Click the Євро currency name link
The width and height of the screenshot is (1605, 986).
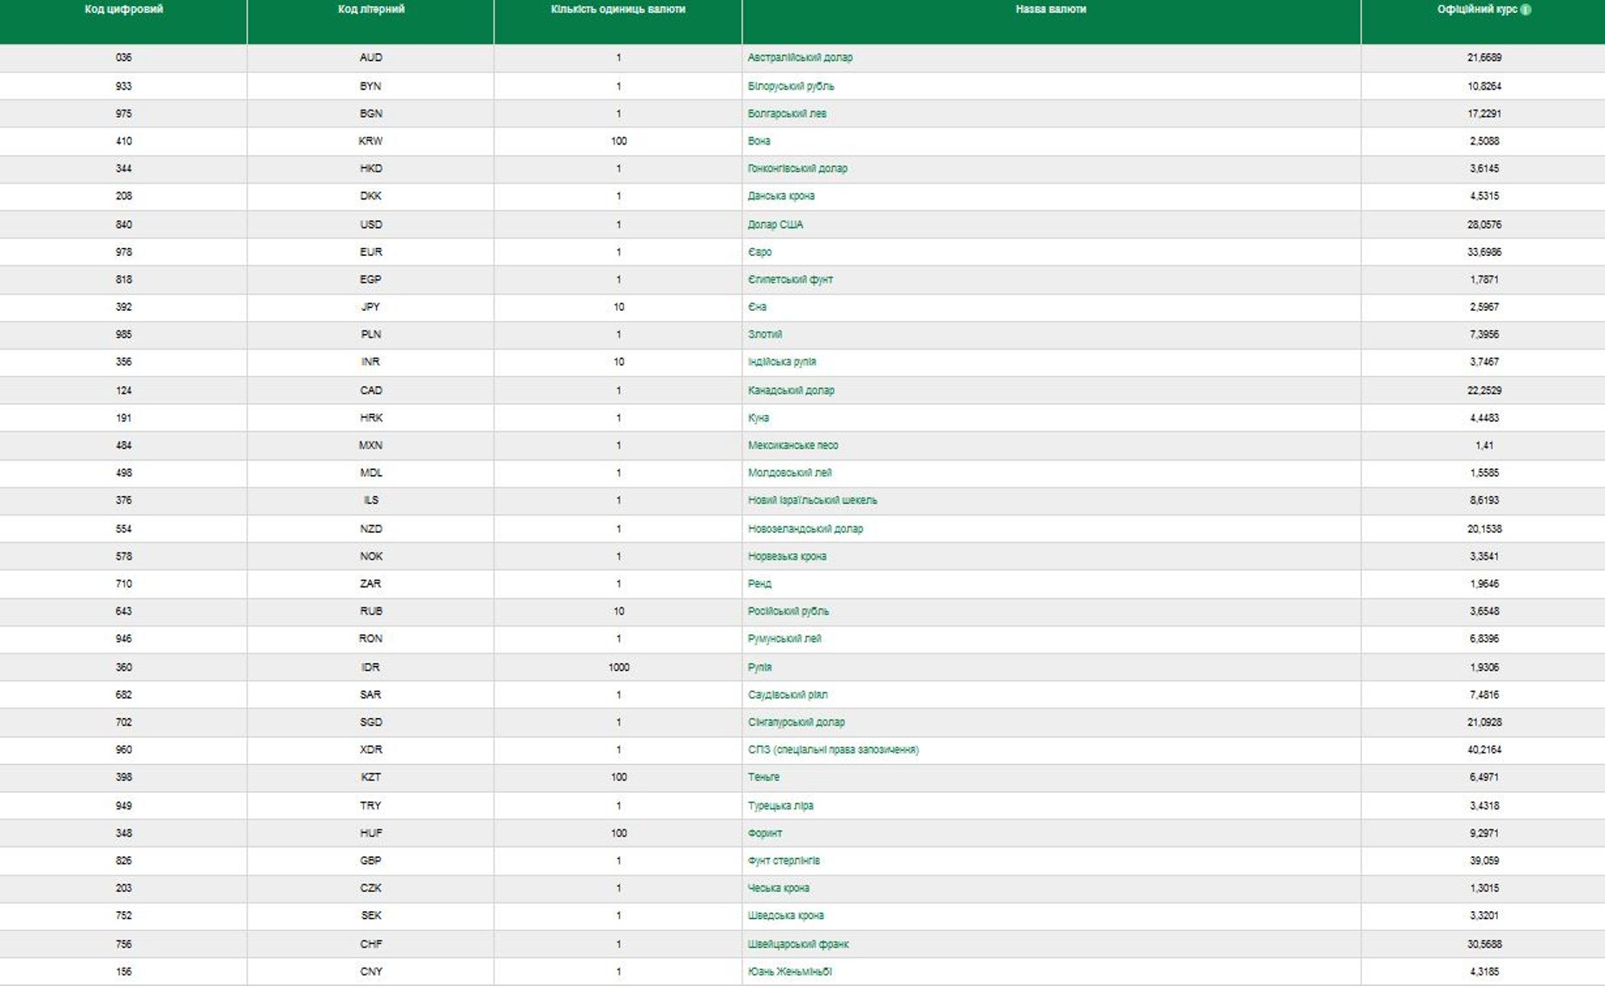point(759,252)
